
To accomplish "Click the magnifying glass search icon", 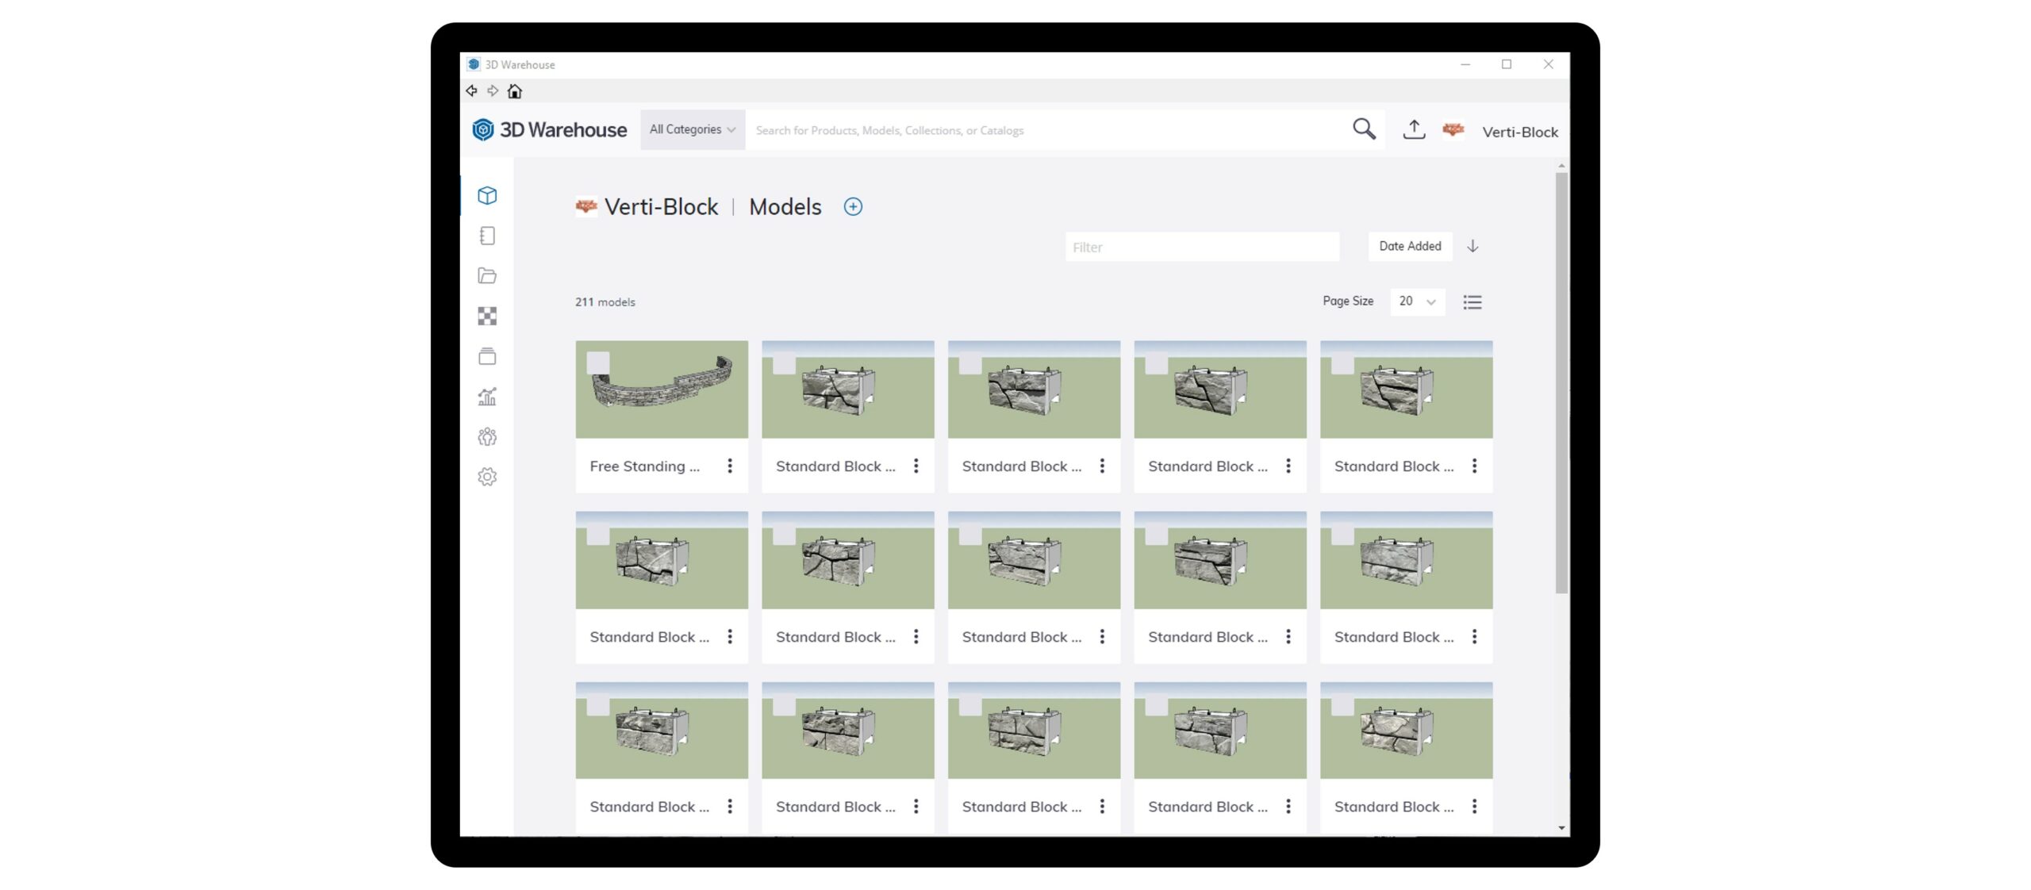I will point(1364,129).
